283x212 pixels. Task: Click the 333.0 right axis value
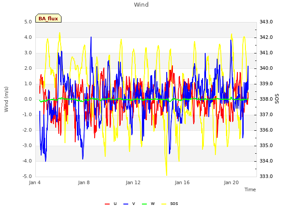coord(266,176)
